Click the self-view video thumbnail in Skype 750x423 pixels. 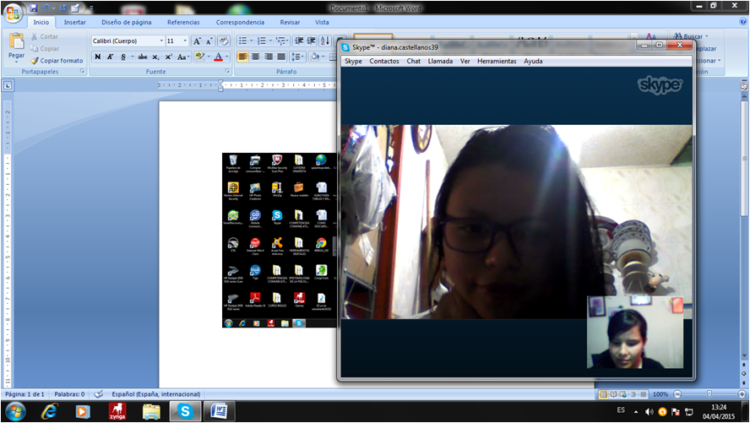click(635, 332)
